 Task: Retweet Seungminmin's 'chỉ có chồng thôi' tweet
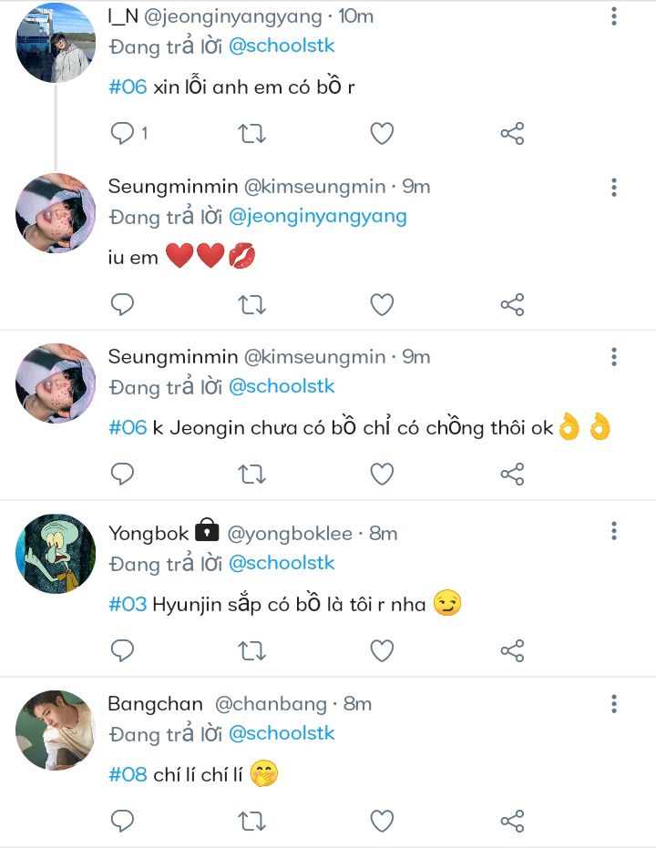click(x=251, y=474)
